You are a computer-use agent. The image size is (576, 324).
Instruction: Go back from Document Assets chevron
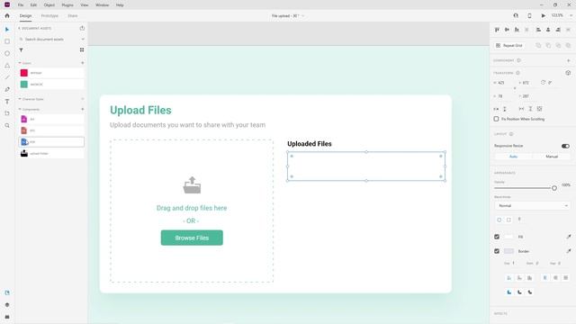19,28
